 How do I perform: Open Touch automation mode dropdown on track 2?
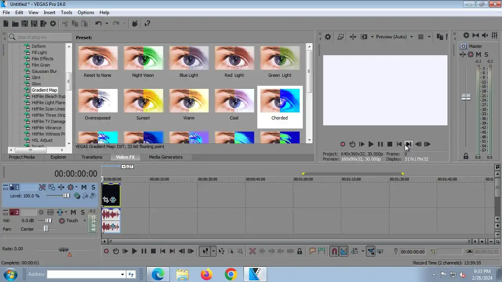point(84,221)
